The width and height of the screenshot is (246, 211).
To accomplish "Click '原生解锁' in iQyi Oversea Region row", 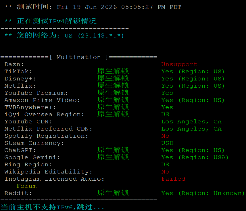I will click(113, 114).
